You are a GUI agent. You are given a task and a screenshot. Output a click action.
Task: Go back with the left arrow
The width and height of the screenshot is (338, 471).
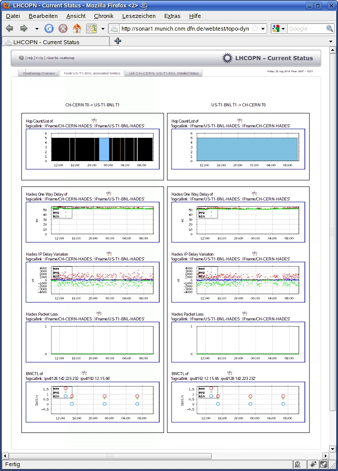10,28
